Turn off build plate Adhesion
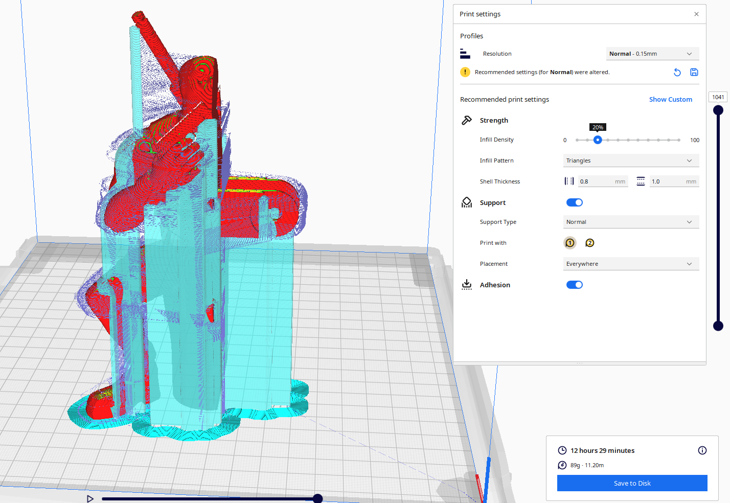 point(574,285)
